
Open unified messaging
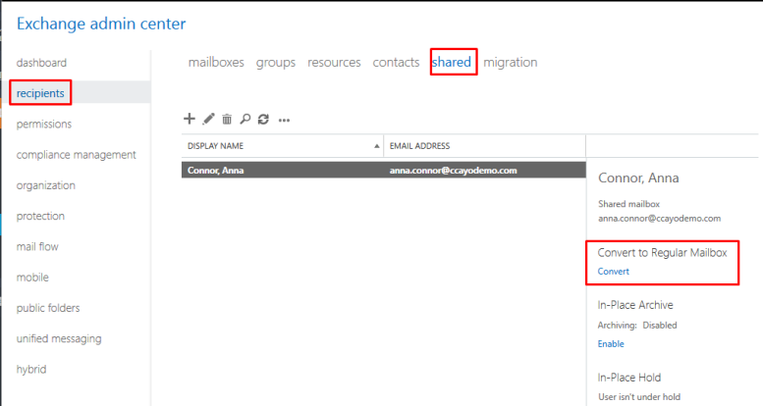click(59, 338)
